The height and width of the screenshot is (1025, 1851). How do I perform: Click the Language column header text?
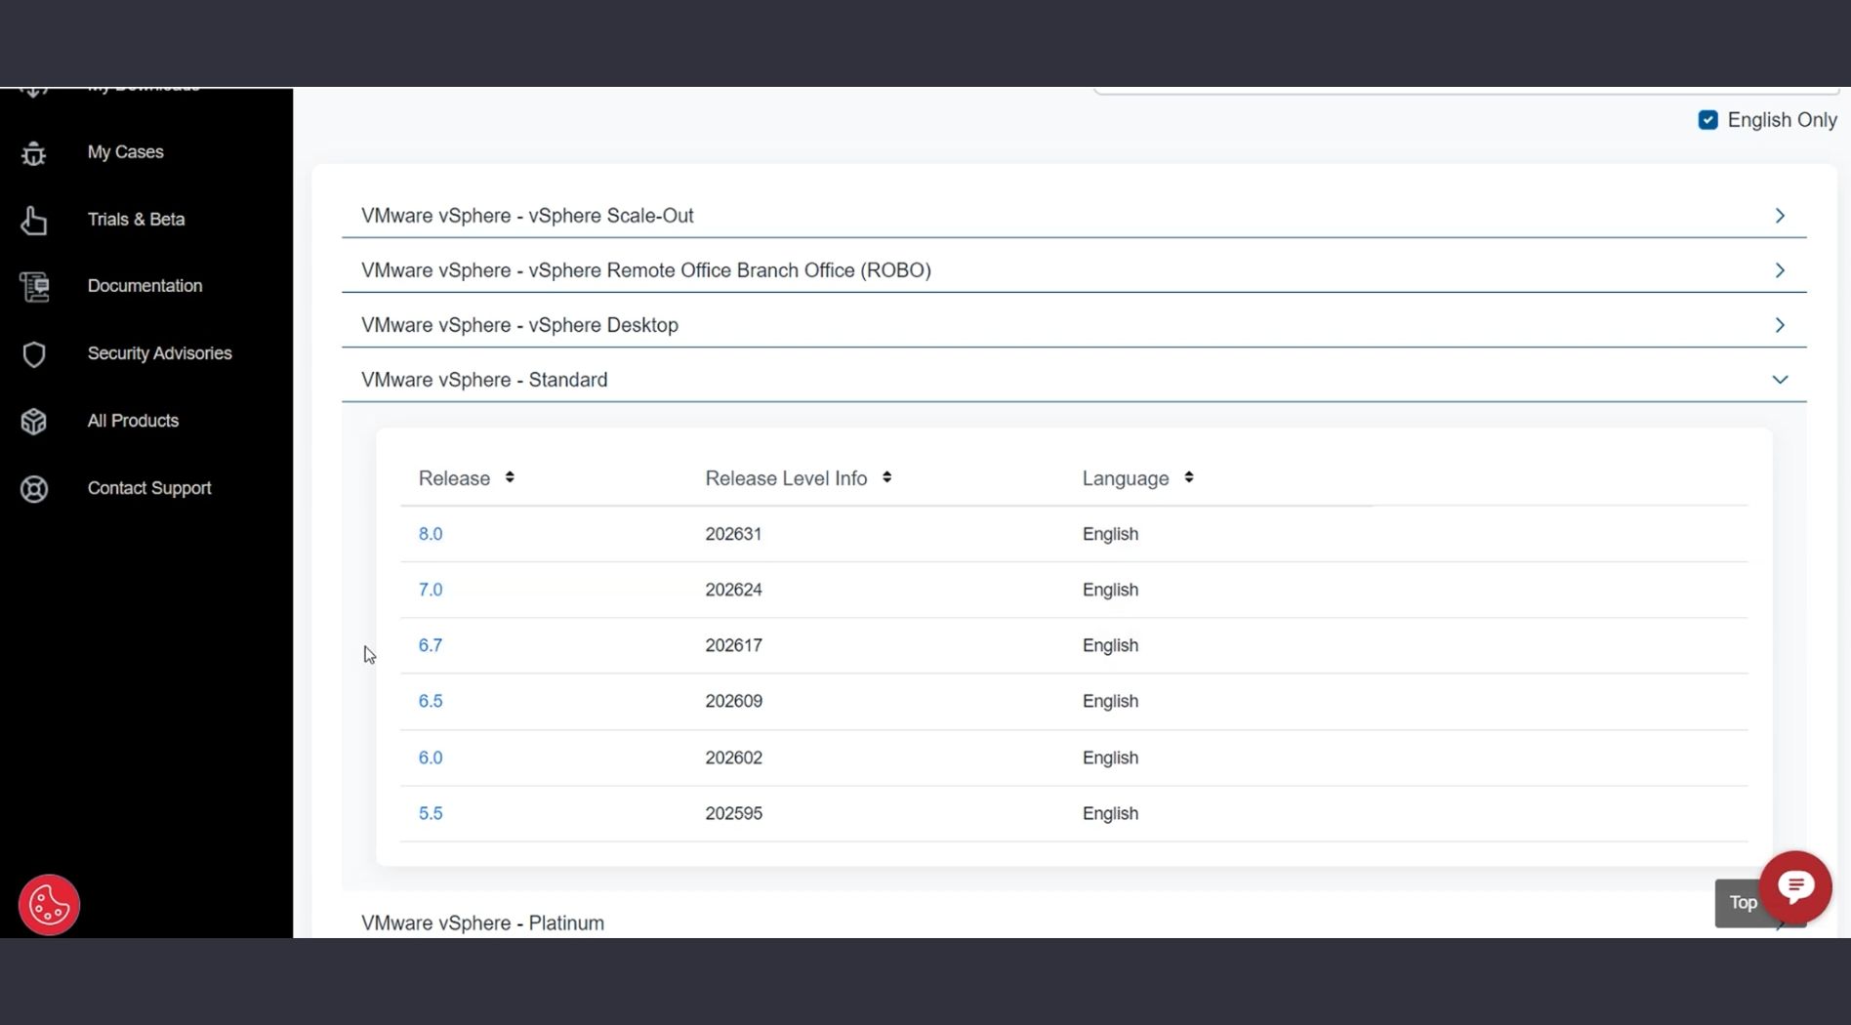(x=1125, y=478)
